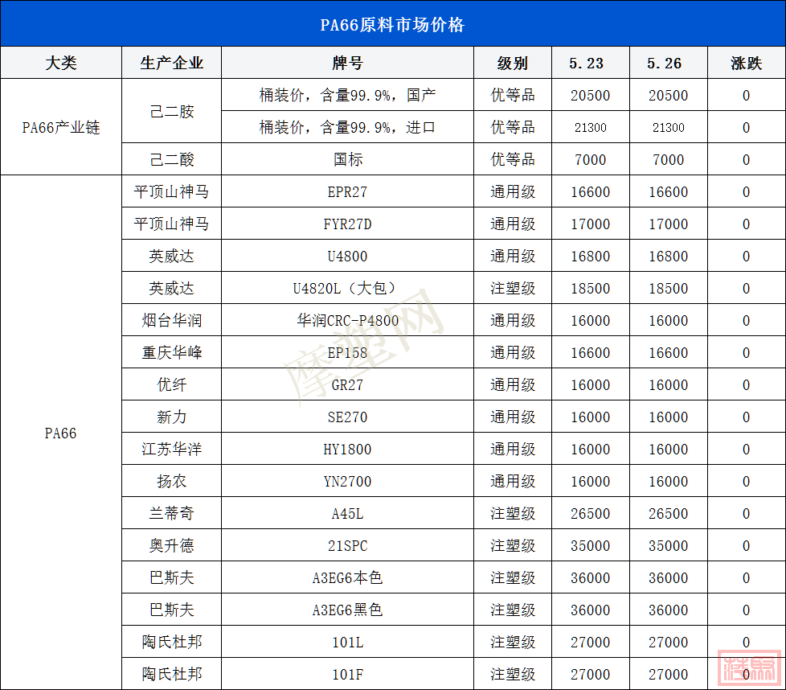Click the 己二胺 producer cell

pyautogui.click(x=171, y=111)
